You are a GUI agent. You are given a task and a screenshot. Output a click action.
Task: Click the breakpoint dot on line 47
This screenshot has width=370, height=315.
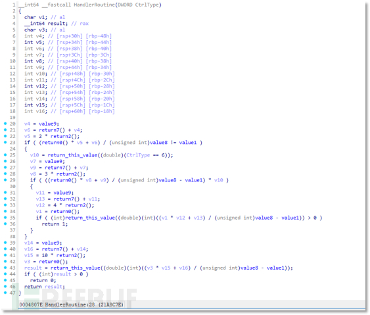click(x=5, y=293)
